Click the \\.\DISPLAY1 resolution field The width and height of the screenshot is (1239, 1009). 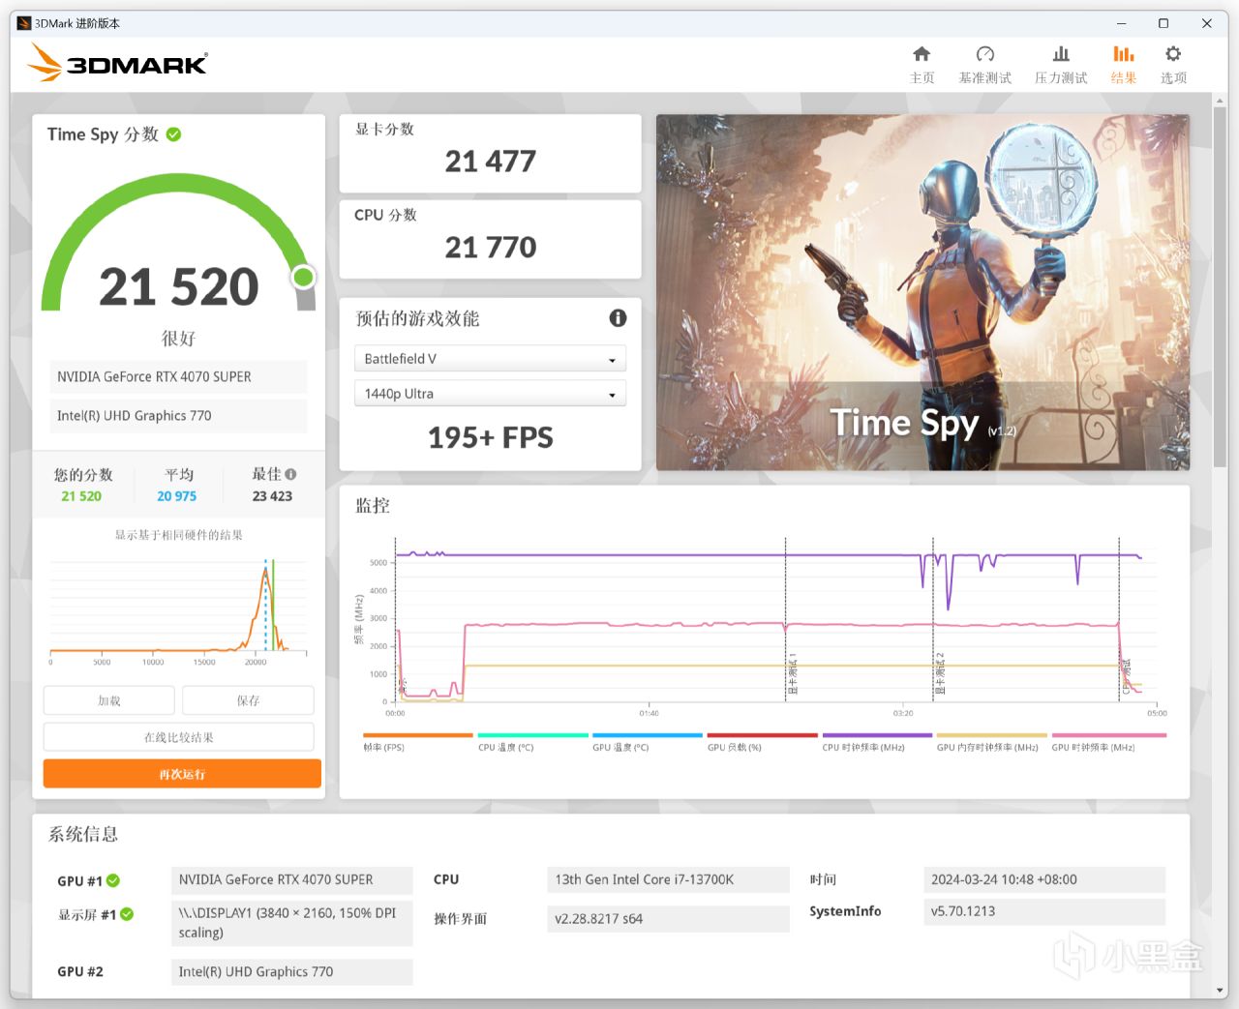pyautogui.click(x=291, y=923)
